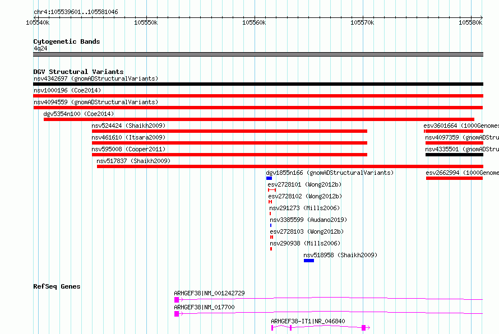Open nsv4094559 gnomAD variant label
Viewport: 499px width, 334px height.
(96, 102)
